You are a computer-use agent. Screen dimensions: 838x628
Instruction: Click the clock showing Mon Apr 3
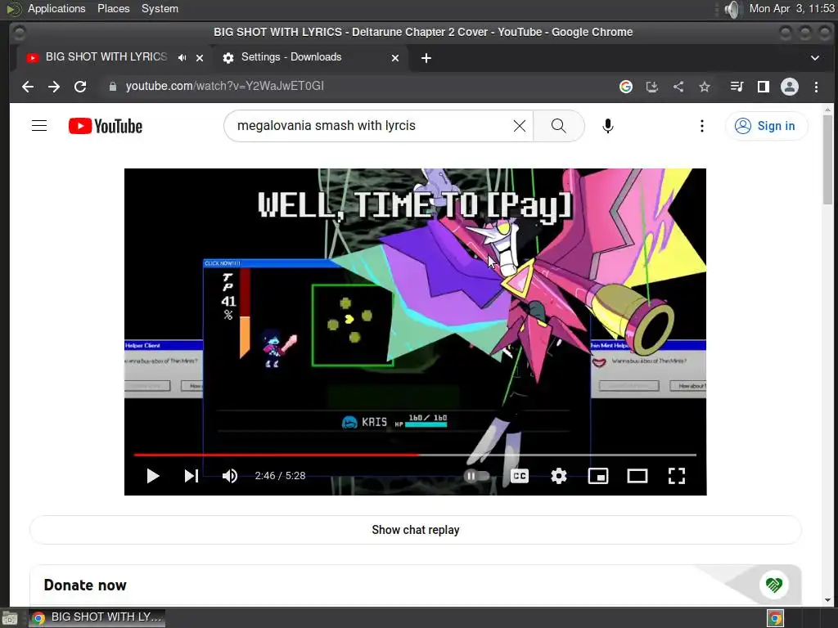[792, 8]
